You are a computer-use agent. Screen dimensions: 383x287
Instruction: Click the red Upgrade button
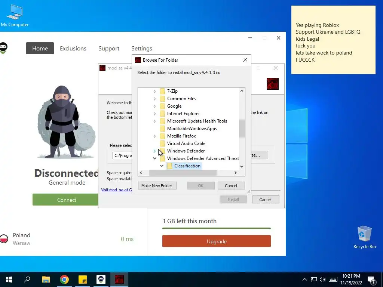pyautogui.click(x=217, y=241)
